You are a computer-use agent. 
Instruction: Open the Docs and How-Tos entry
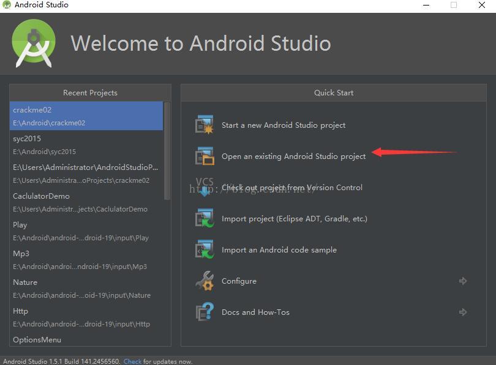tap(255, 312)
